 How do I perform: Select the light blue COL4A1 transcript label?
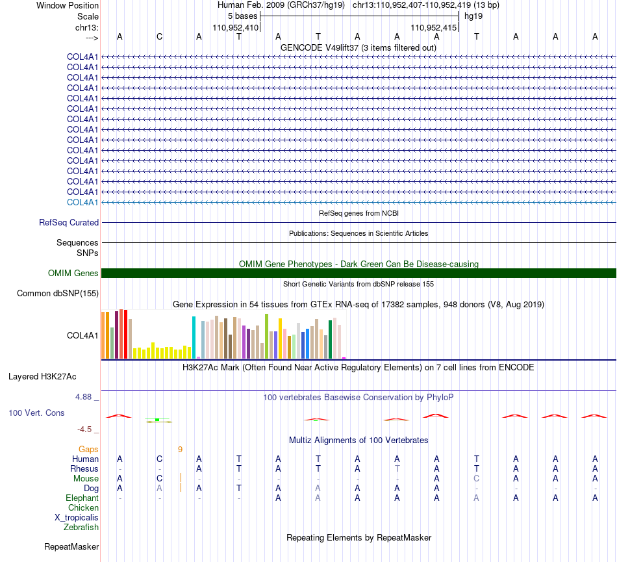click(82, 202)
